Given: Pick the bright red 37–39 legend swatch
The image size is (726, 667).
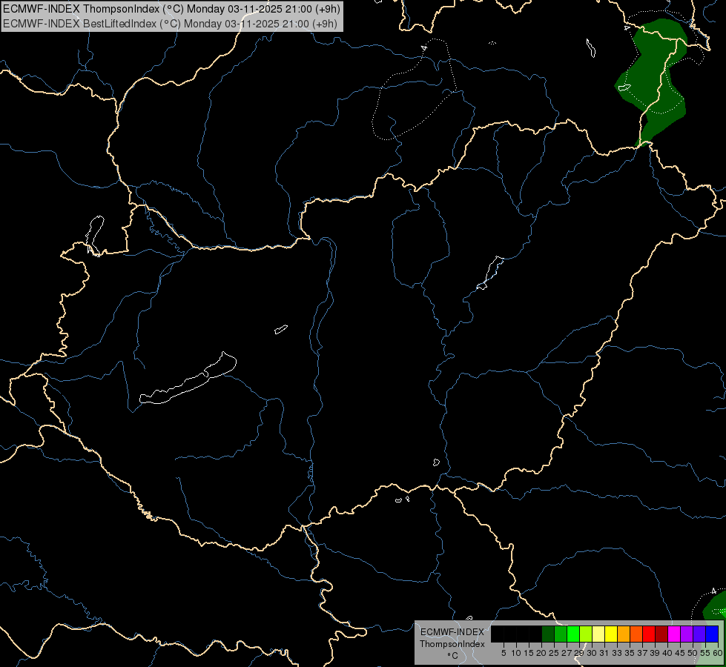Looking at the screenshot, I should (649, 634).
